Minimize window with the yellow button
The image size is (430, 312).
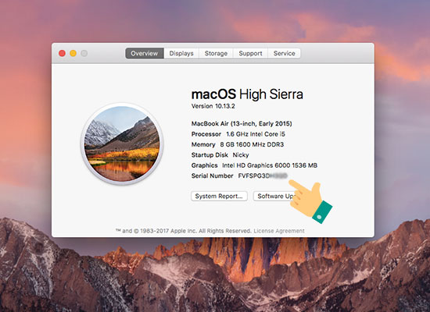pyautogui.click(x=73, y=53)
